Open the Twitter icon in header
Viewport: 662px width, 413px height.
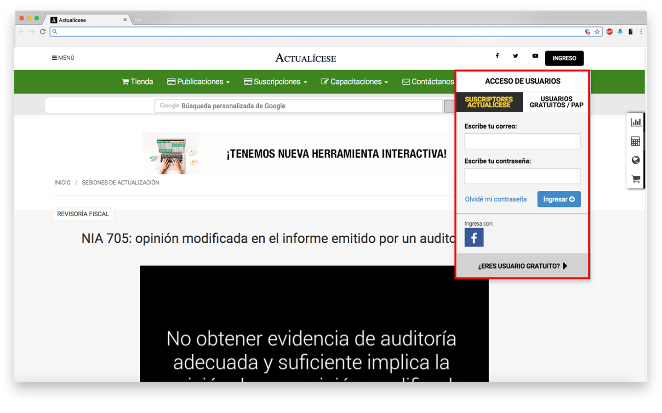click(515, 56)
